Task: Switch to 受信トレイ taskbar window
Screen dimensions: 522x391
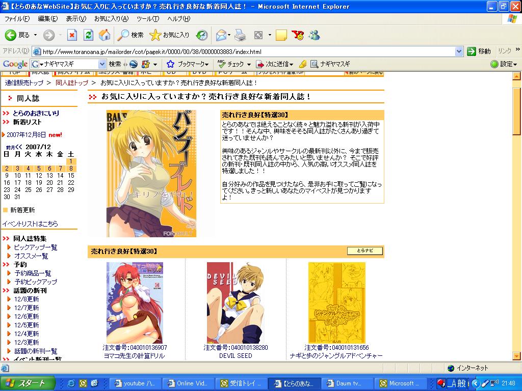Action: tap(241, 383)
